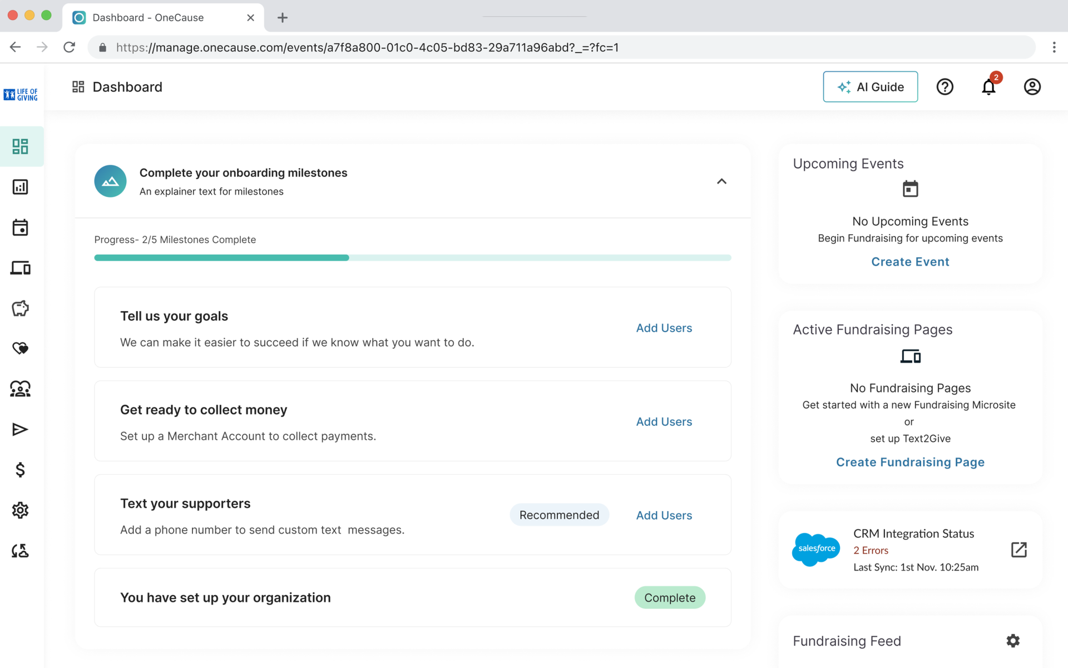1068x668 pixels.
Task: Open the send messages icon in sidebar
Action: 21,429
